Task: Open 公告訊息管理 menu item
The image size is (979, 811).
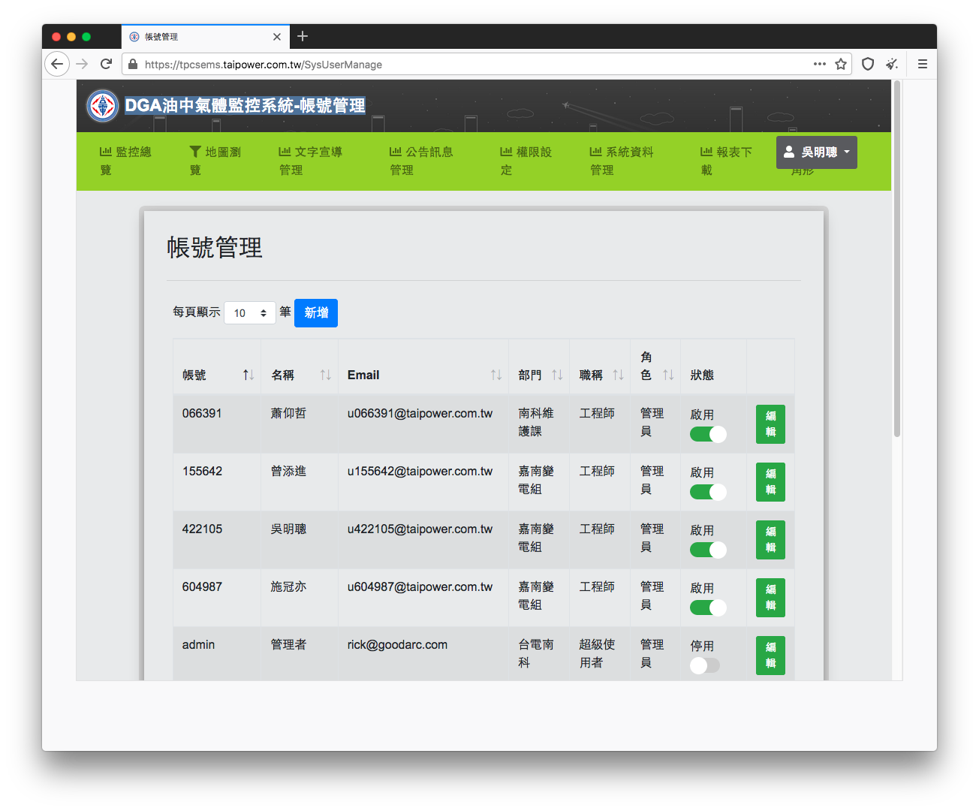Action: click(421, 161)
